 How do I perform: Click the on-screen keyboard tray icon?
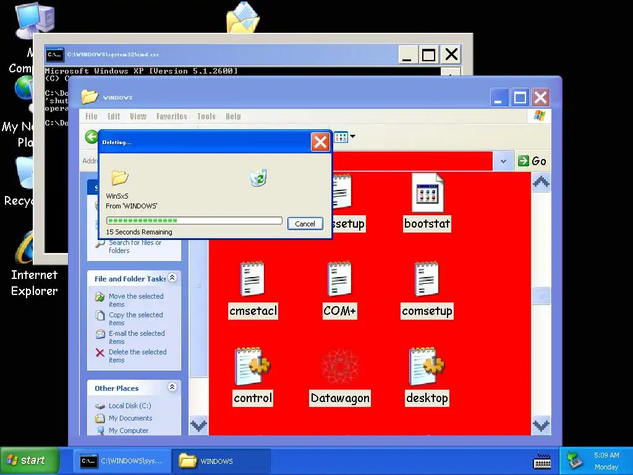pyautogui.click(x=542, y=461)
